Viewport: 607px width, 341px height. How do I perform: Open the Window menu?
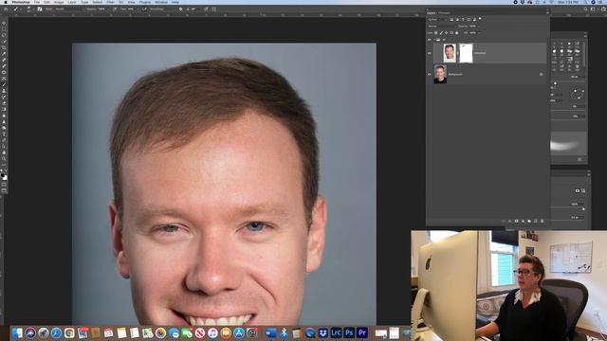(x=161, y=2)
